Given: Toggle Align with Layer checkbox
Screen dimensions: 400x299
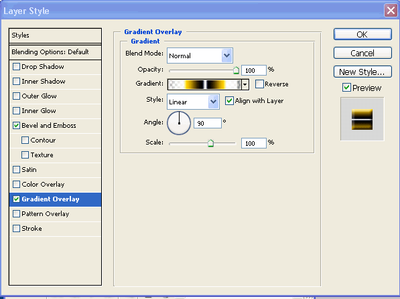Looking at the screenshot, I should 229,100.
